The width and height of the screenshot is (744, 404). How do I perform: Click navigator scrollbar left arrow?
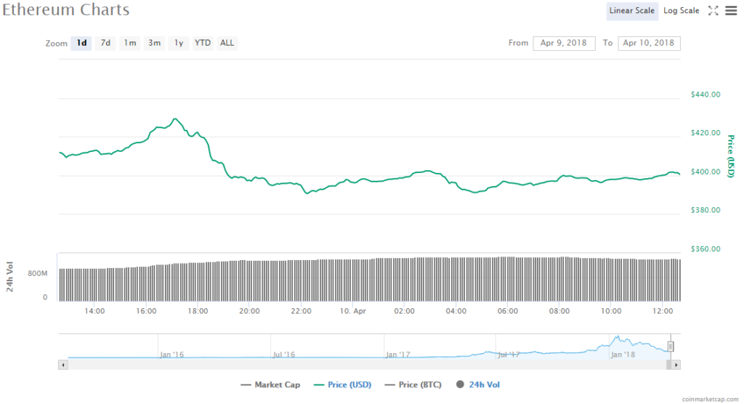(x=62, y=364)
